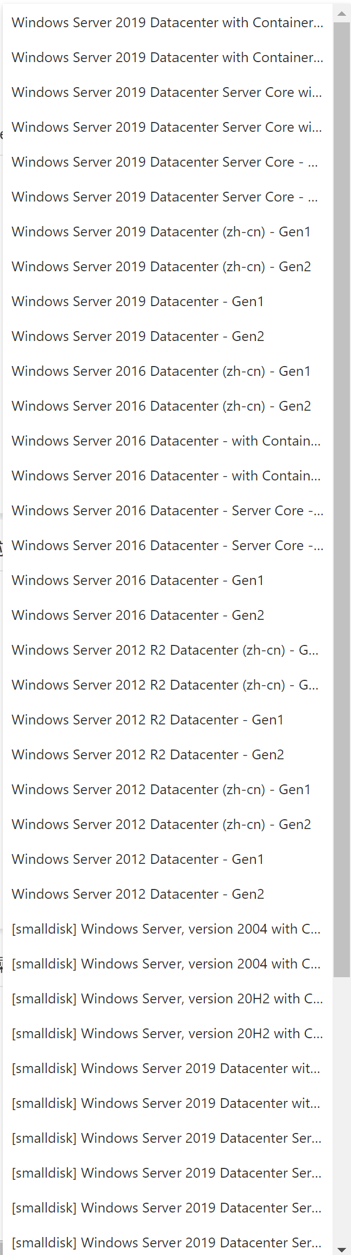The image size is (351, 1255).
Task: Select Windows Server 2012 Datacenter - Gen2
Action: pyautogui.click(x=167, y=894)
